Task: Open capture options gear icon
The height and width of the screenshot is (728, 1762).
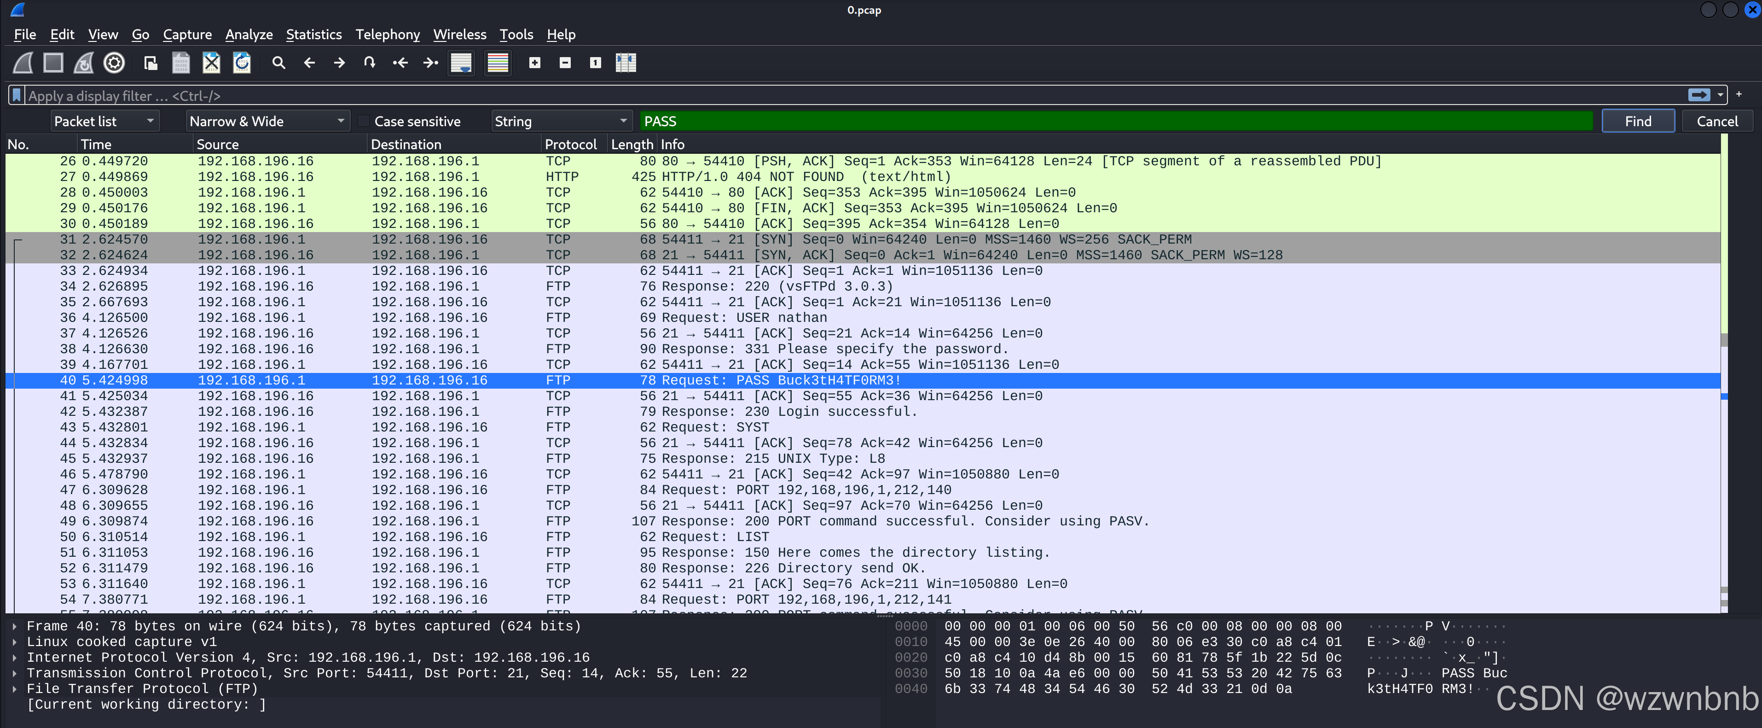Action: pos(114,63)
